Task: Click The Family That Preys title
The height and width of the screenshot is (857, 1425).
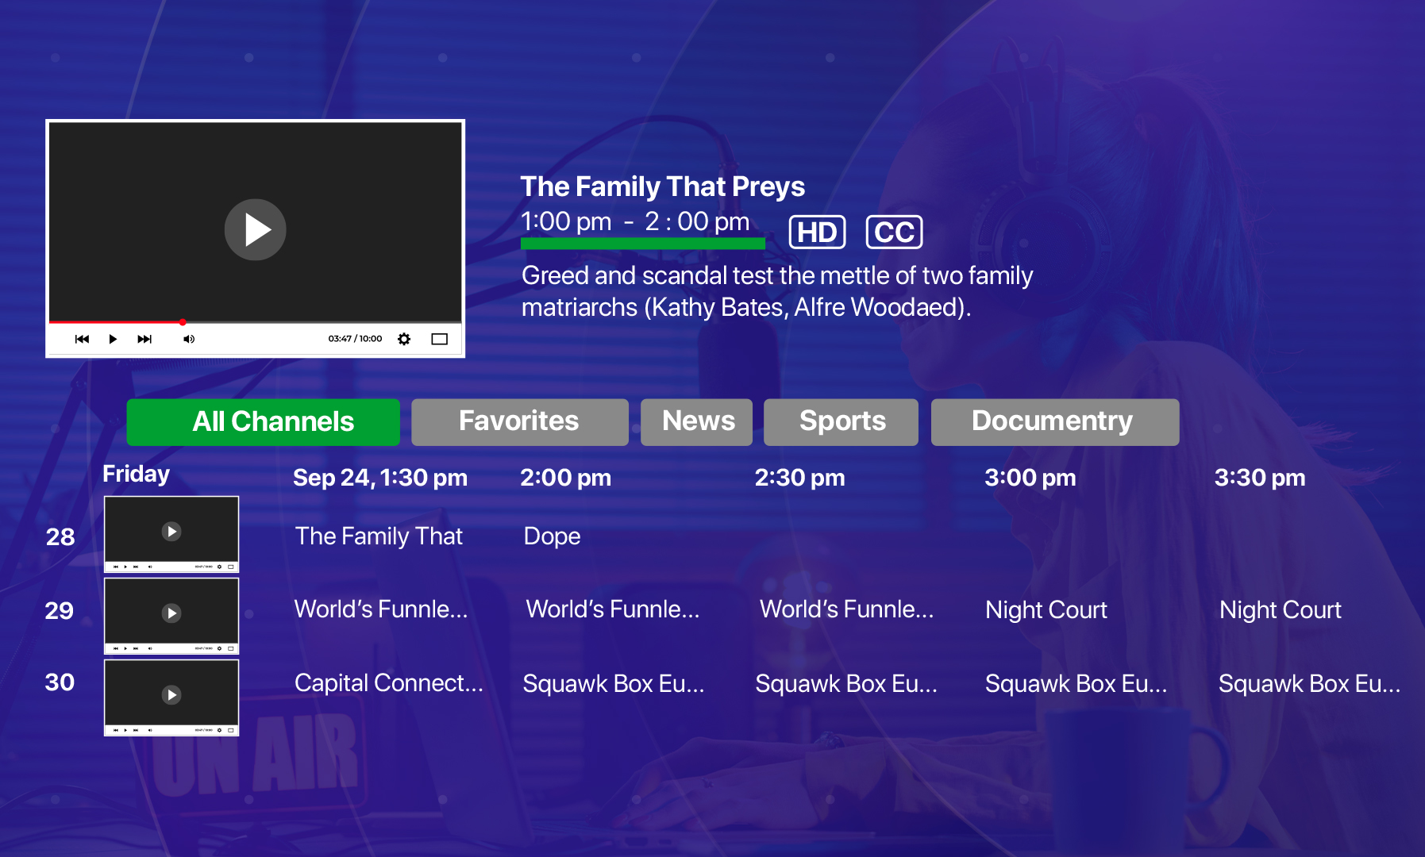Action: tap(663, 187)
